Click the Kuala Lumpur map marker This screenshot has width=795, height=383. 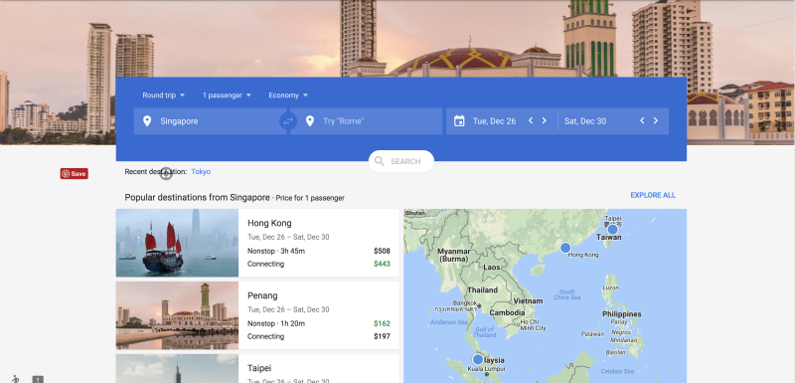point(478,359)
